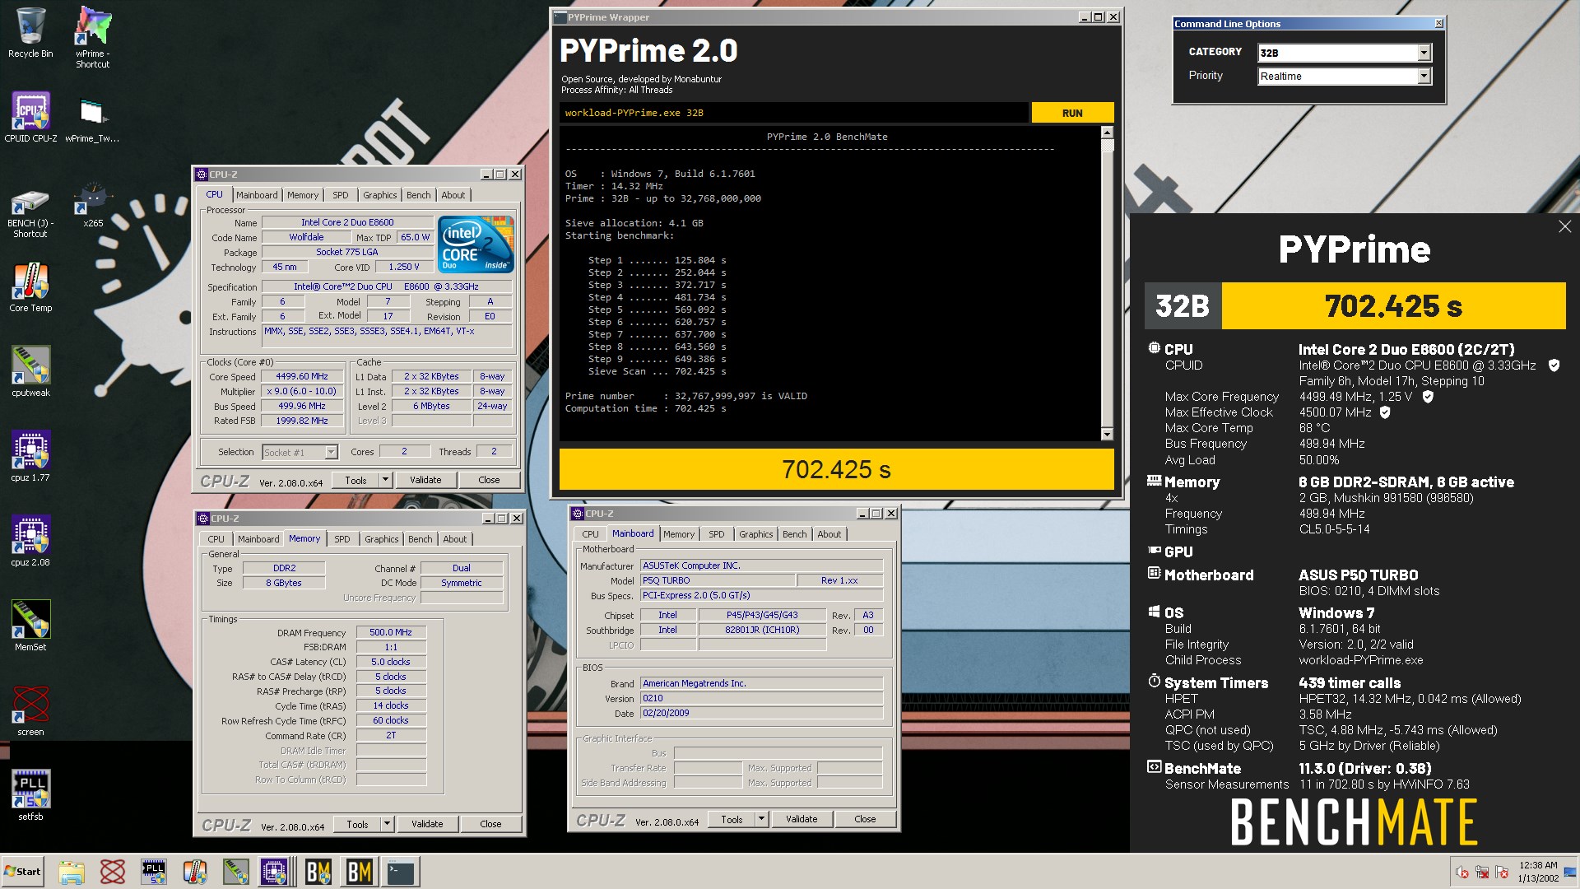Expand Tools arrow in Memory CPU-Z window
Image resolution: width=1580 pixels, height=889 pixels.
(387, 824)
